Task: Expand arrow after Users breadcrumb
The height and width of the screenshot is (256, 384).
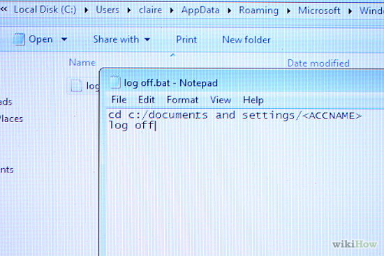Action: tap(129, 10)
